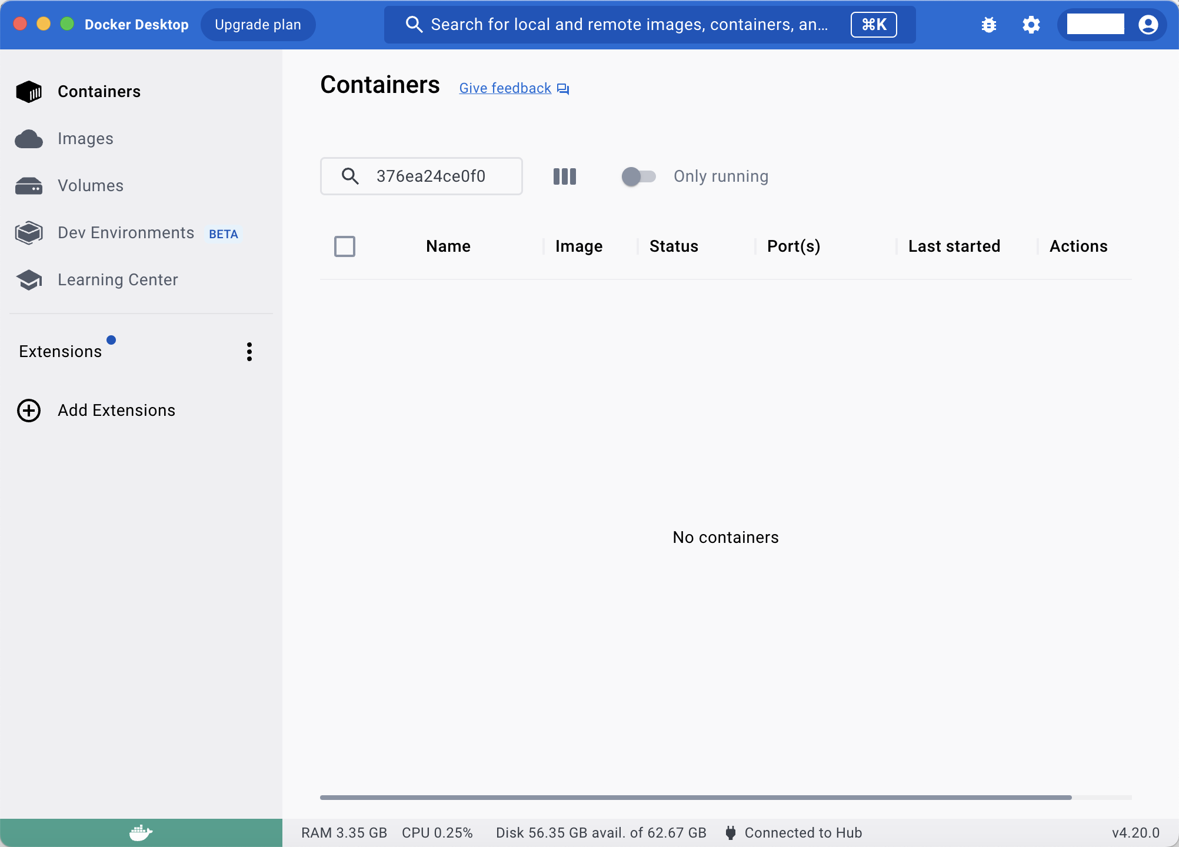Click the Images cloud icon

[x=29, y=139]
